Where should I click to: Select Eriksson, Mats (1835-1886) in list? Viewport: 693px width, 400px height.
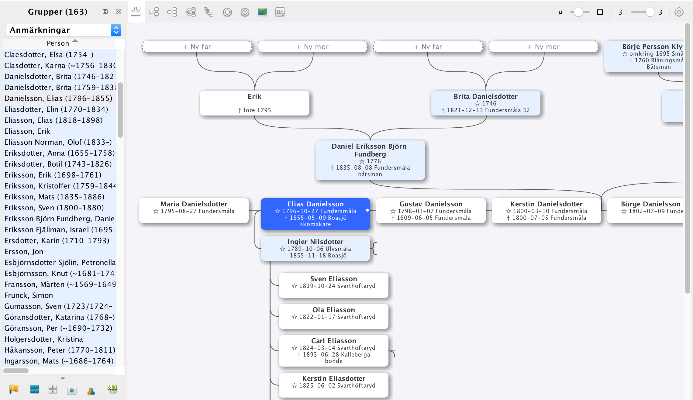(x=54, y=197)
